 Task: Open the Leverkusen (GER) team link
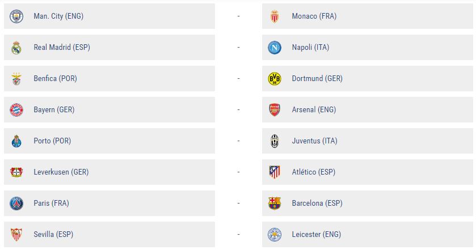tap(61, 172)
